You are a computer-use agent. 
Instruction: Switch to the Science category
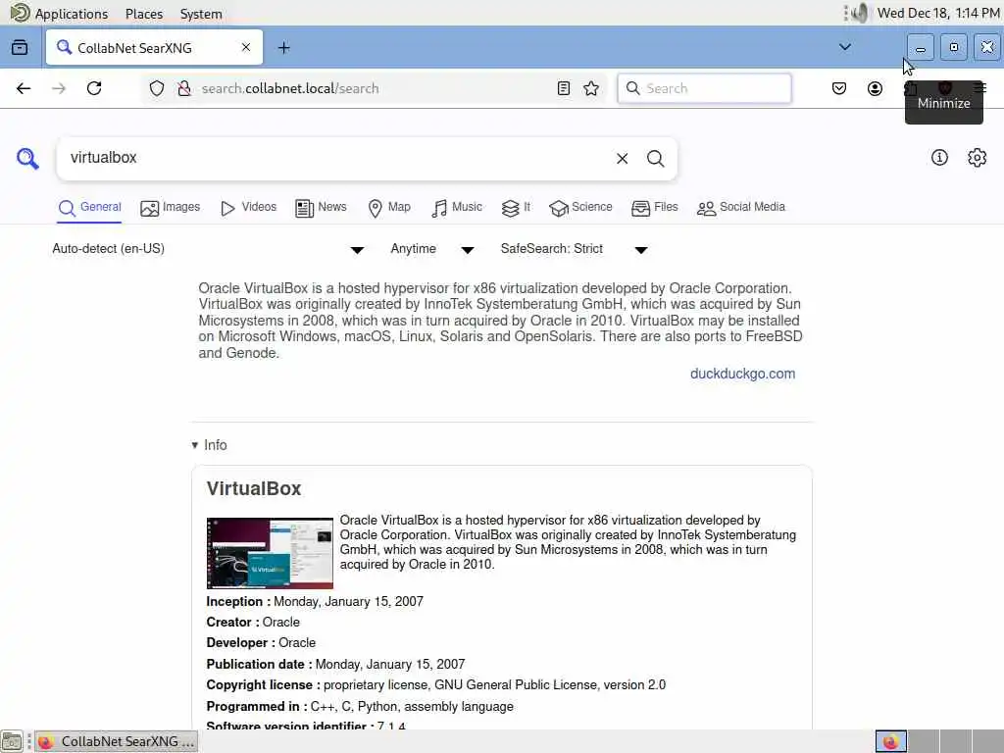(580, 208)
